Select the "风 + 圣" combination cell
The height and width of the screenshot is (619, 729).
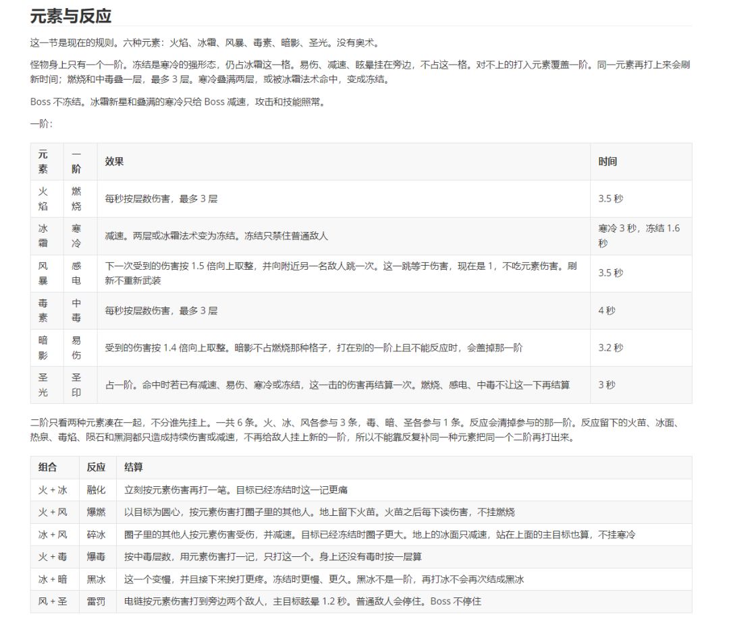55,601
